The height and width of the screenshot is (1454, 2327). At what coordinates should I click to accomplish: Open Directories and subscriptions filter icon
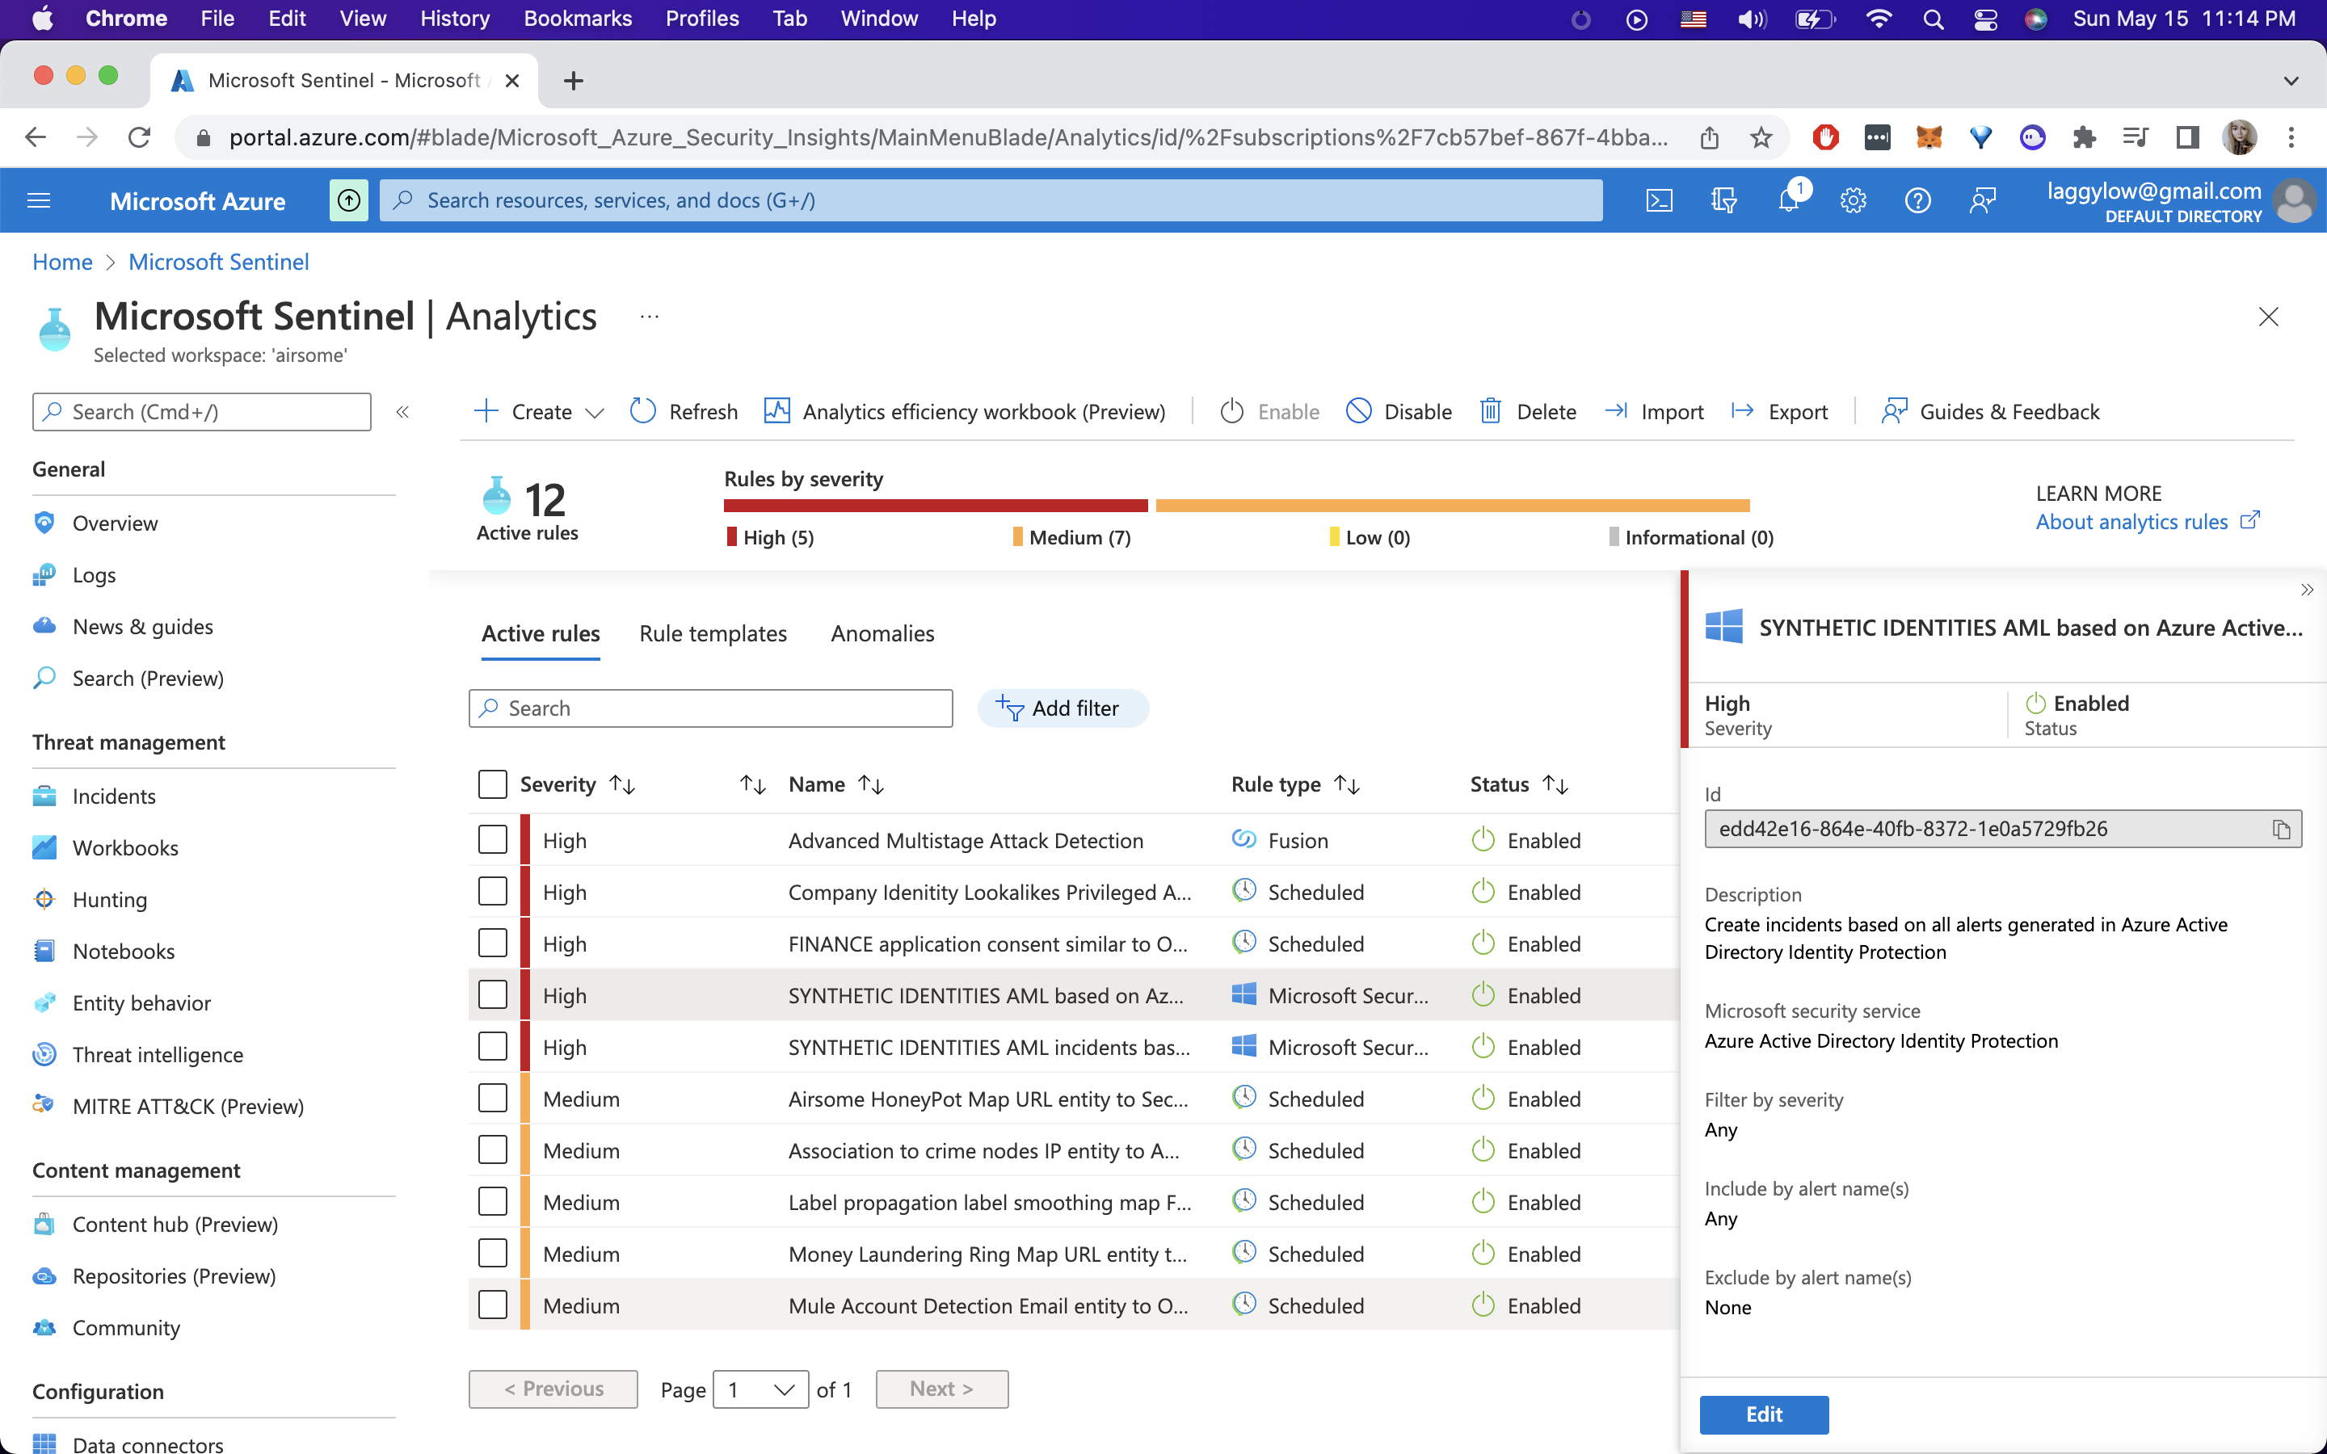(1723, 200)
